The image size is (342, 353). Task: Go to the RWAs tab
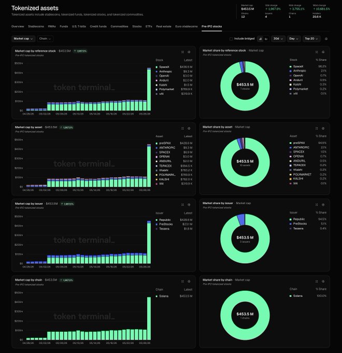[52, 26]
